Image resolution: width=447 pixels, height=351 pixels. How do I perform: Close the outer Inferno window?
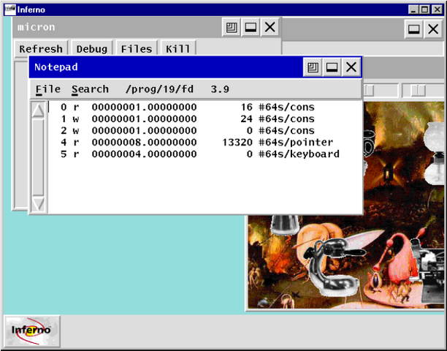[437, 10]
